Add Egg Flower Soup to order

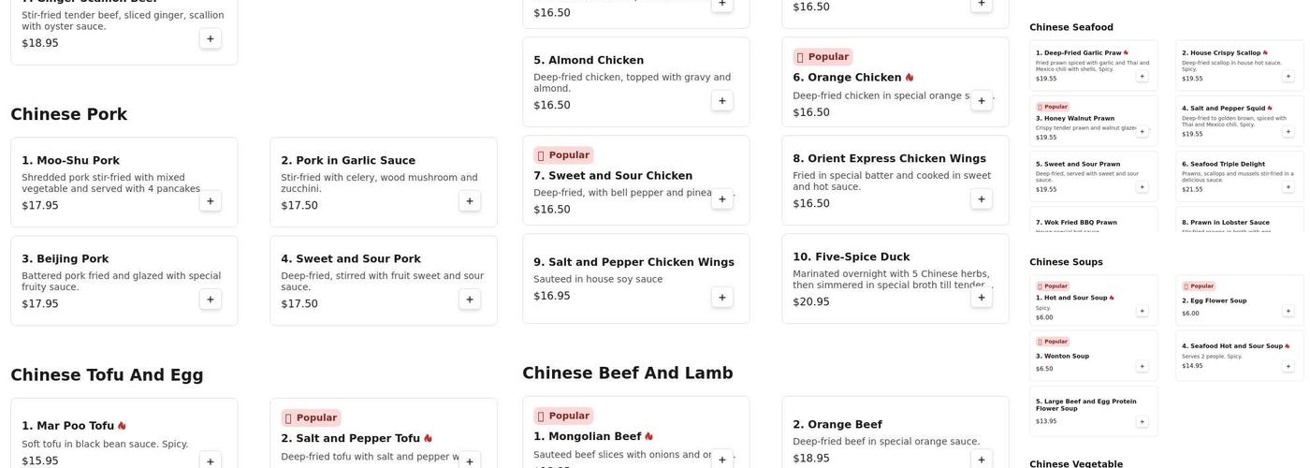tap(1288, 311)
